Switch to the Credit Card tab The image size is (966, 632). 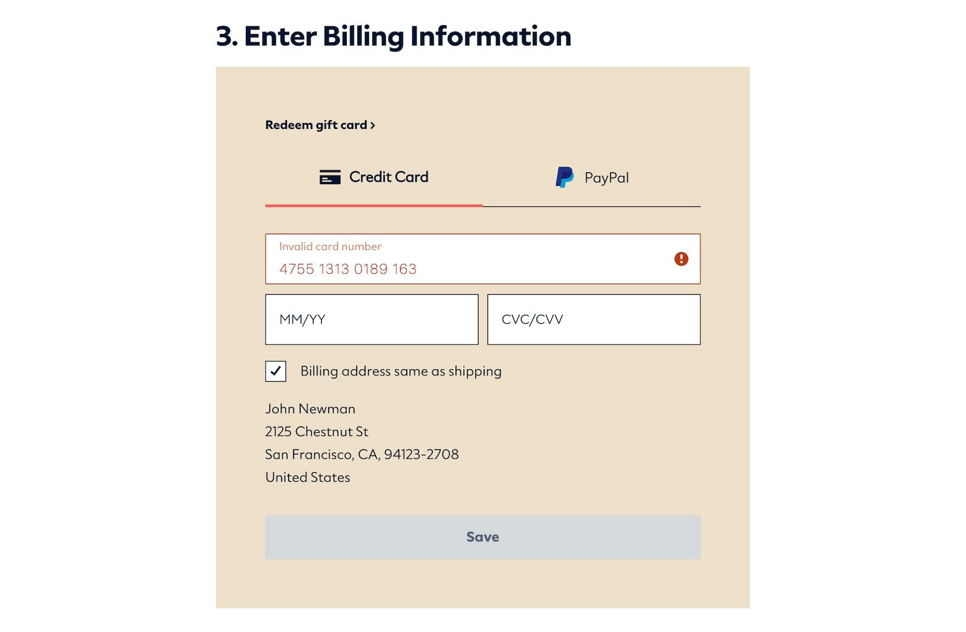374,177
